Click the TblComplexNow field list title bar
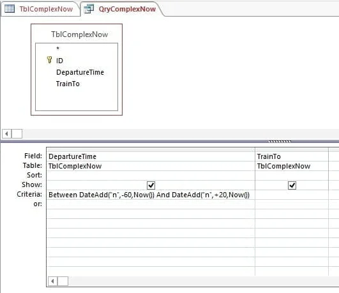The width and height of the screenshot is (339, 293). tap(77, 34)
